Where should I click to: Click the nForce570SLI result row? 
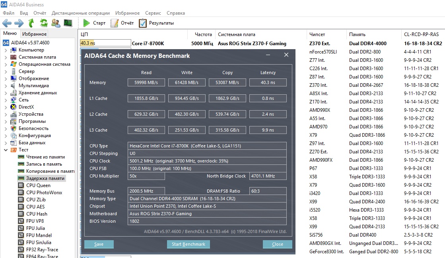point(323,52)
